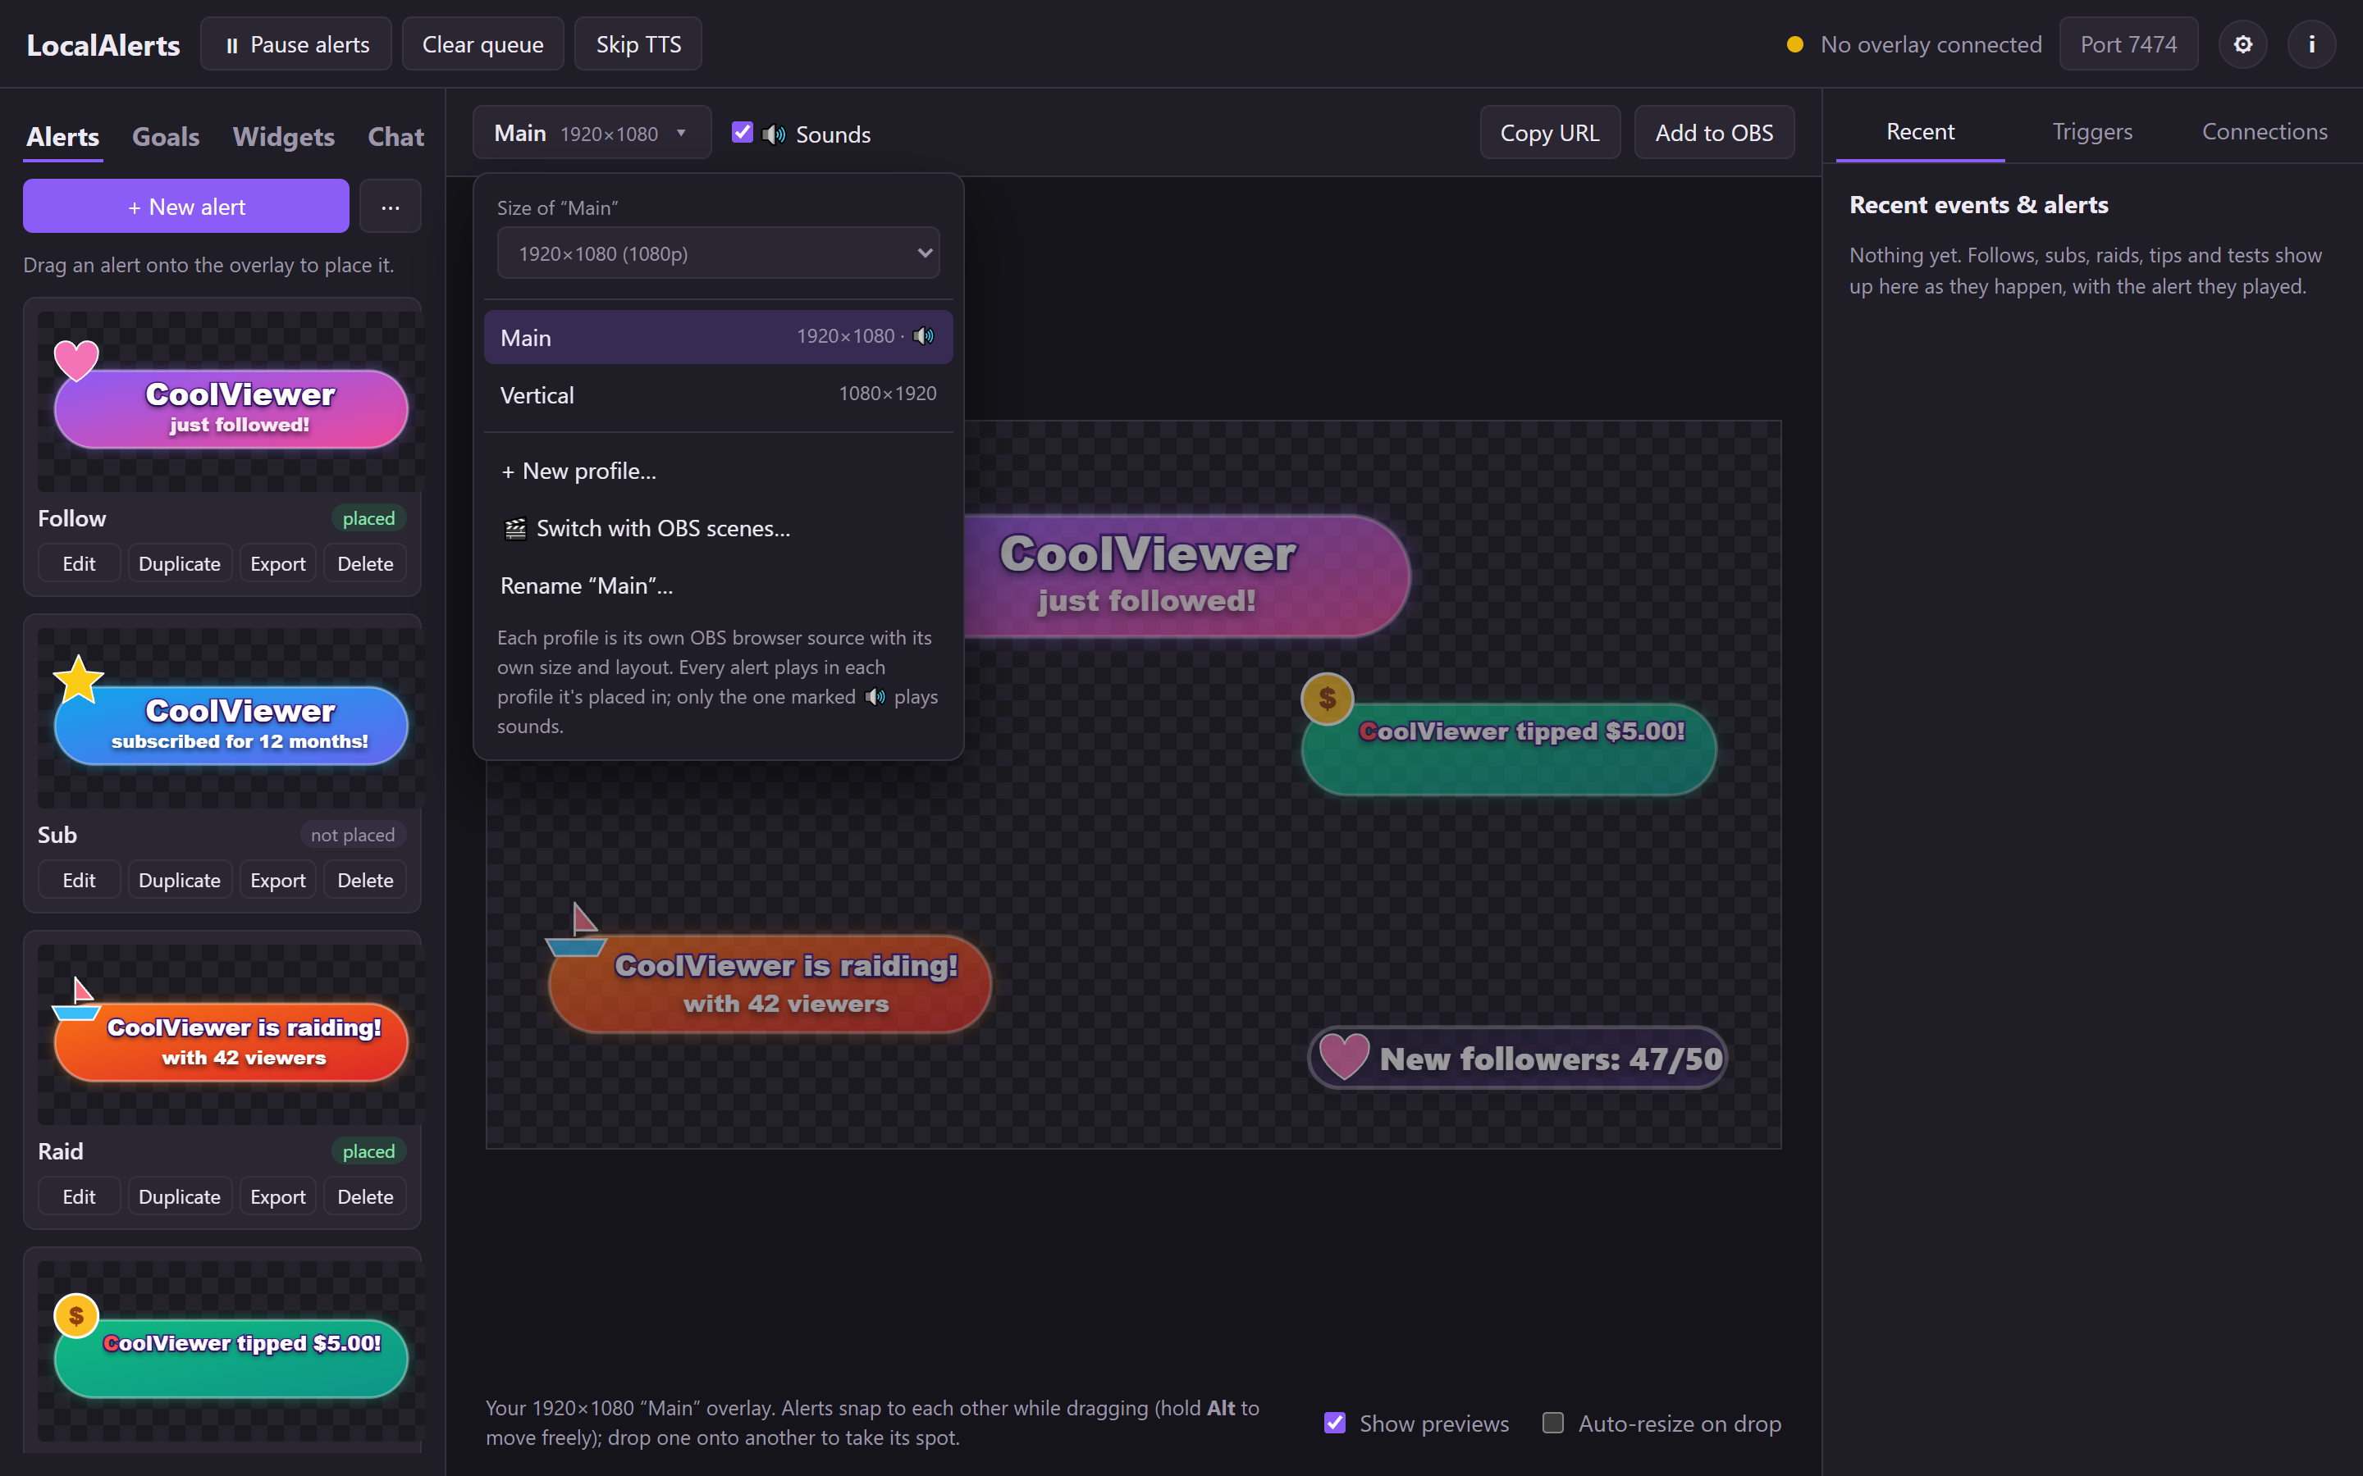Select the dollar coin on overlay tip alert
Viewport: 2363px width, 1476px height.
(1327, 698)
